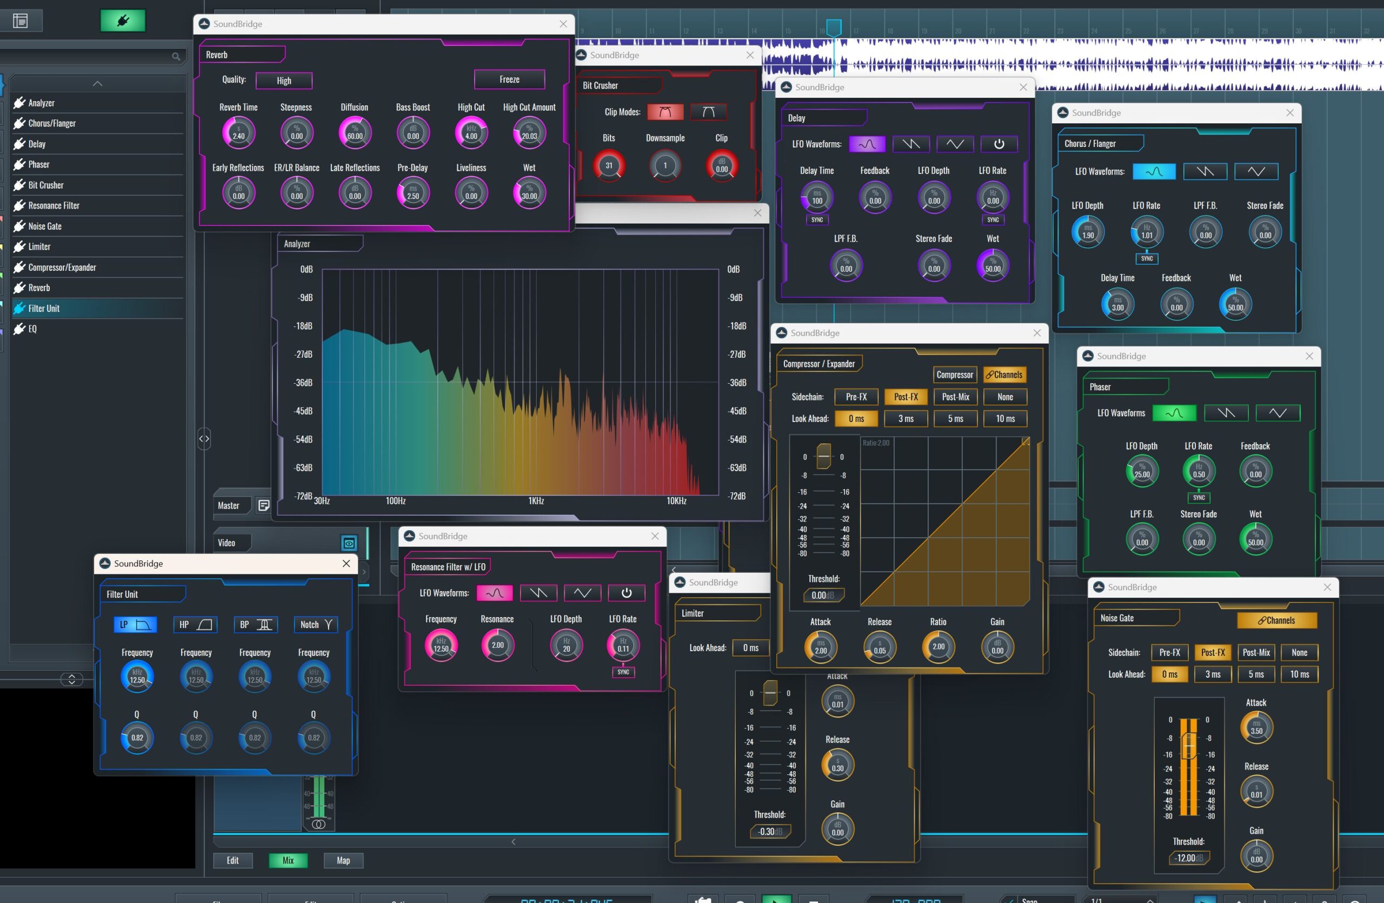Click the left-right panel collapse handle
This screenshot has height=903, width=1384.
click(x=204, y=439)
